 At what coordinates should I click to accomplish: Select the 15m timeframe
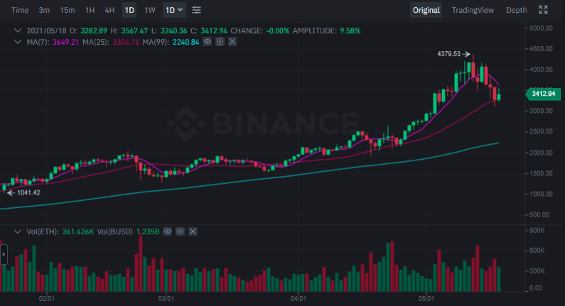click(x=68, y=10)
